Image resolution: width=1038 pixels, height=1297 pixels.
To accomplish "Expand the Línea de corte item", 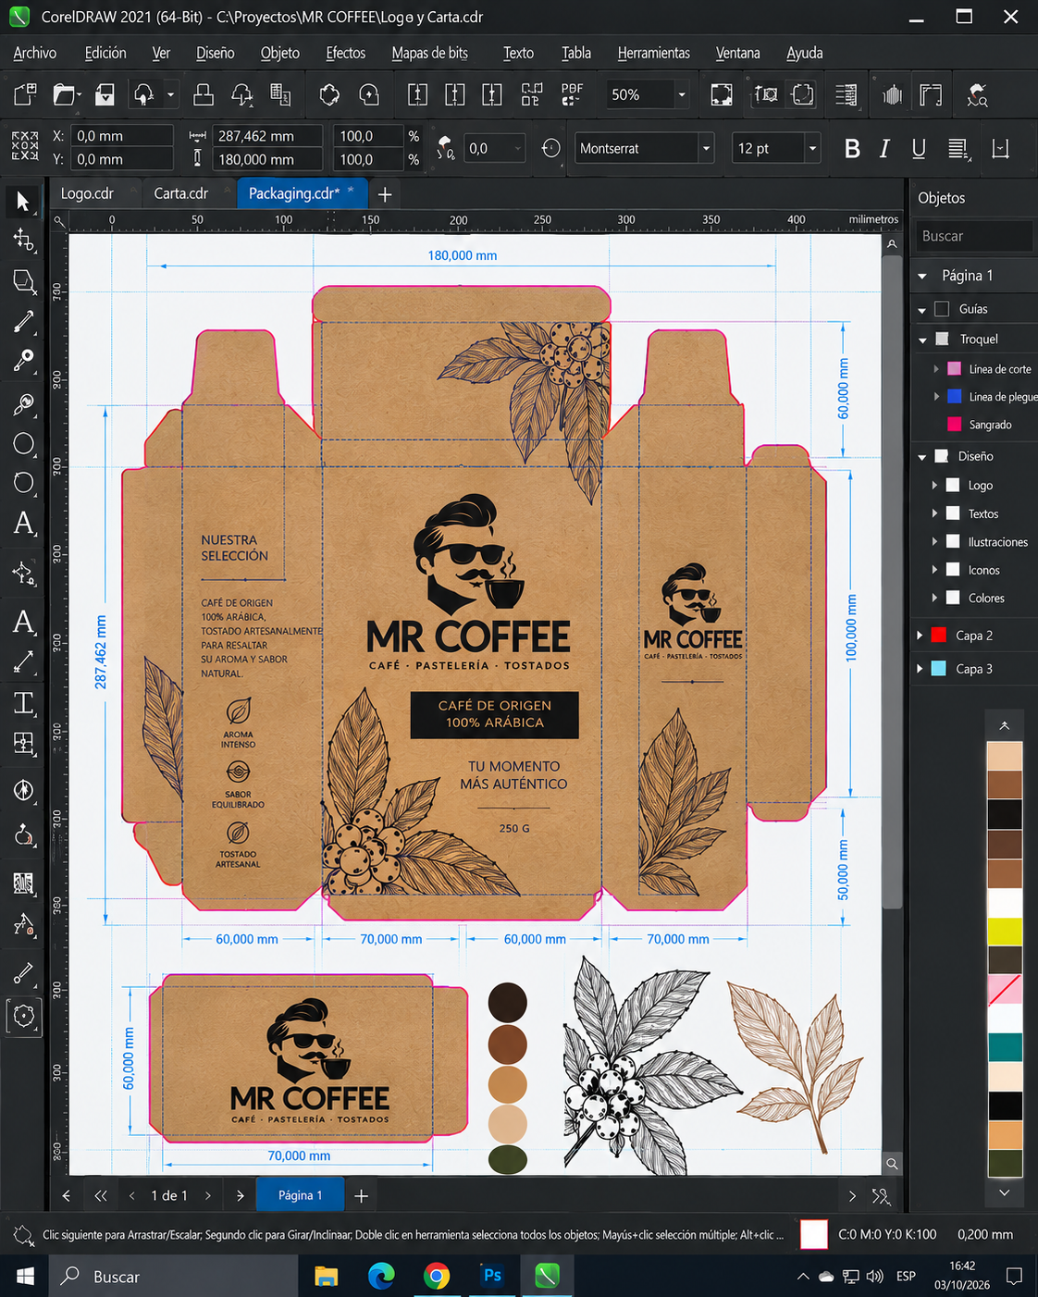I will point(935,369).
